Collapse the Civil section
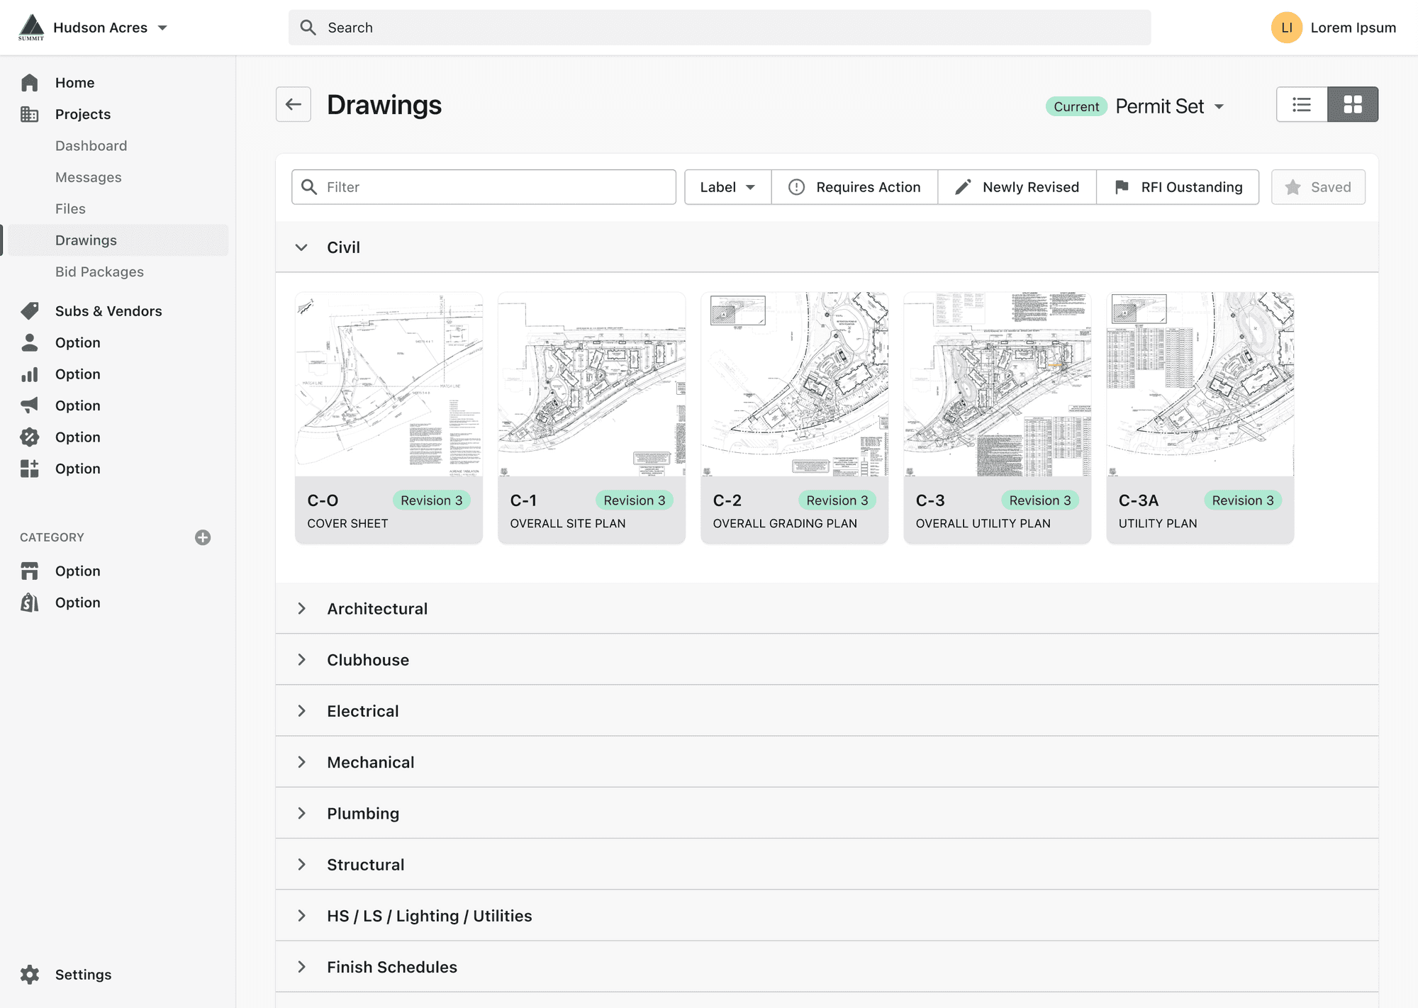The width and height of the screenshot is (1418, 1008). [x=301, y=247]
